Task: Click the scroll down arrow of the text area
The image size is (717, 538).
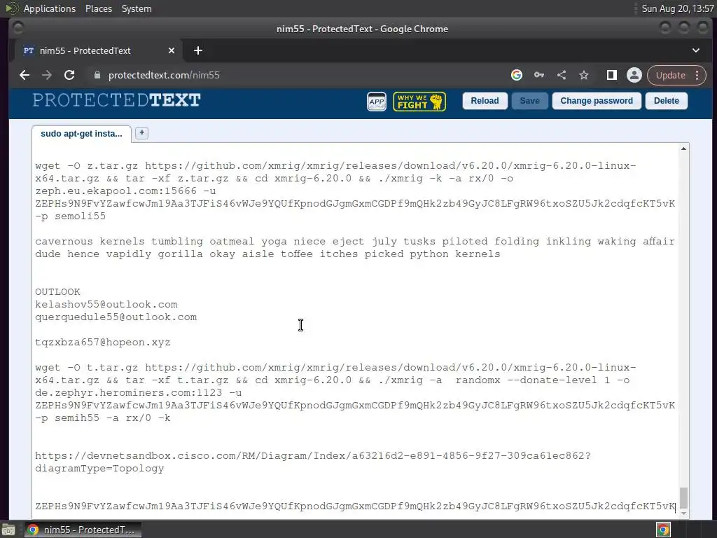Action: point(683,513)
